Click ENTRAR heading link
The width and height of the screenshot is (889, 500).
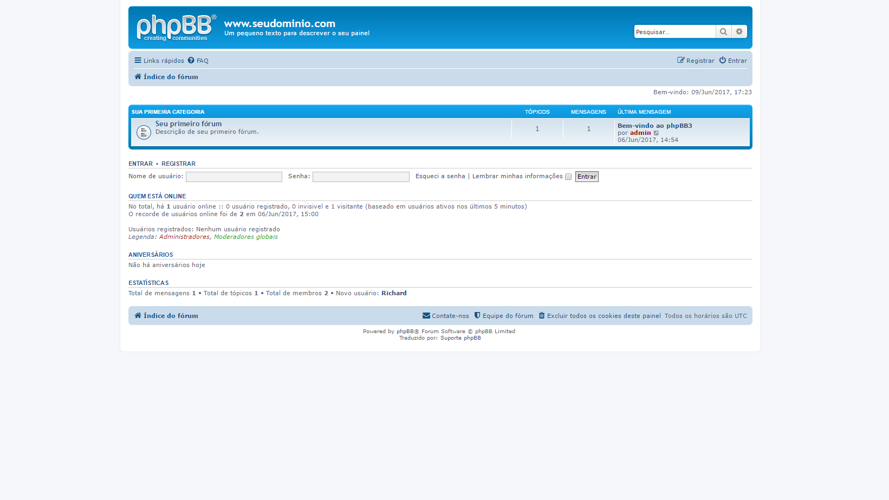pyautogui.click(x=140, y=164)
